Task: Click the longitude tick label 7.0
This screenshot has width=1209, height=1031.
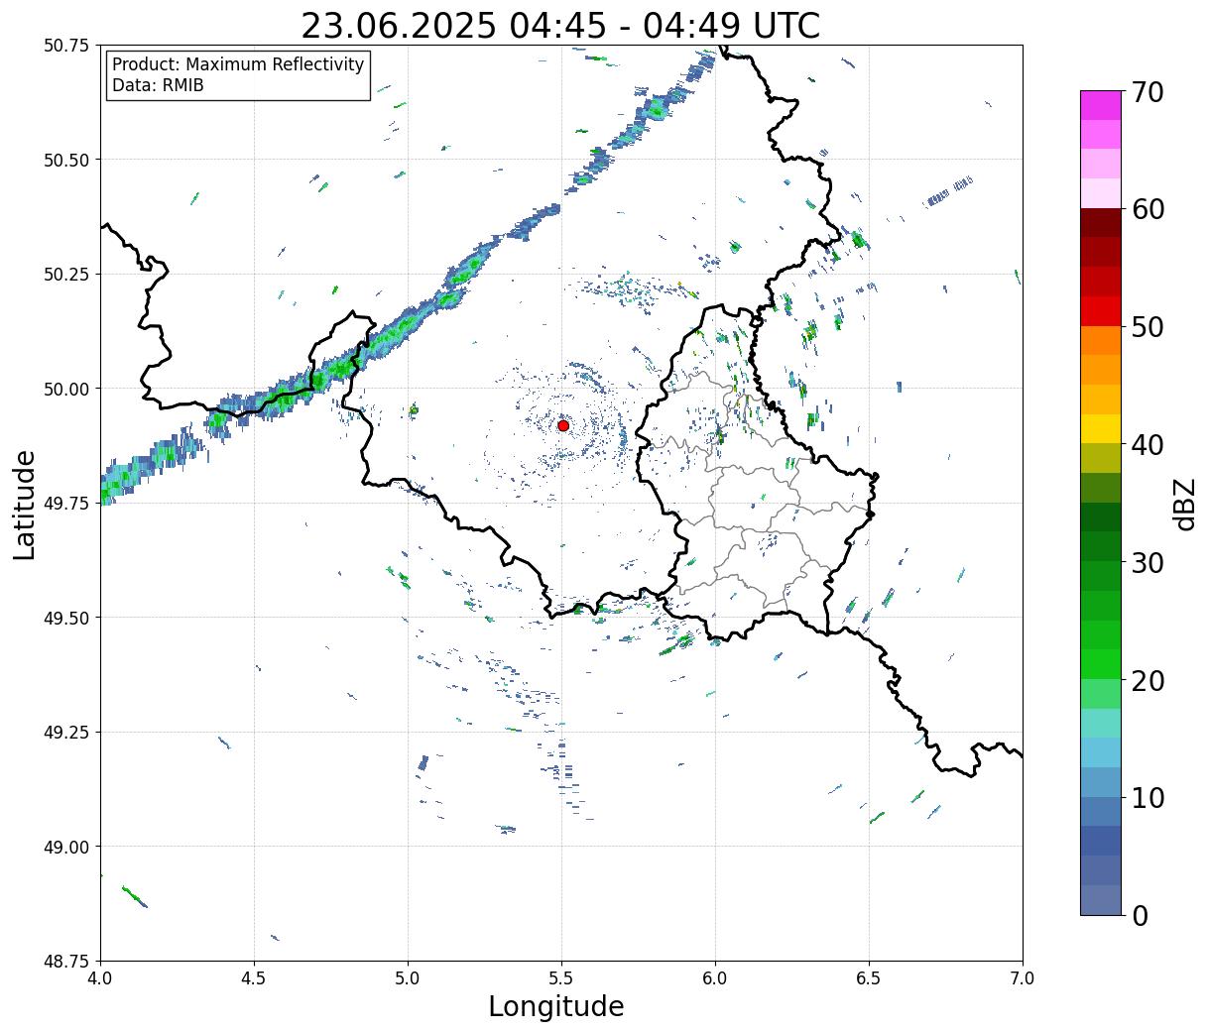Action: pyautogui.click(x=1023, y=977)
